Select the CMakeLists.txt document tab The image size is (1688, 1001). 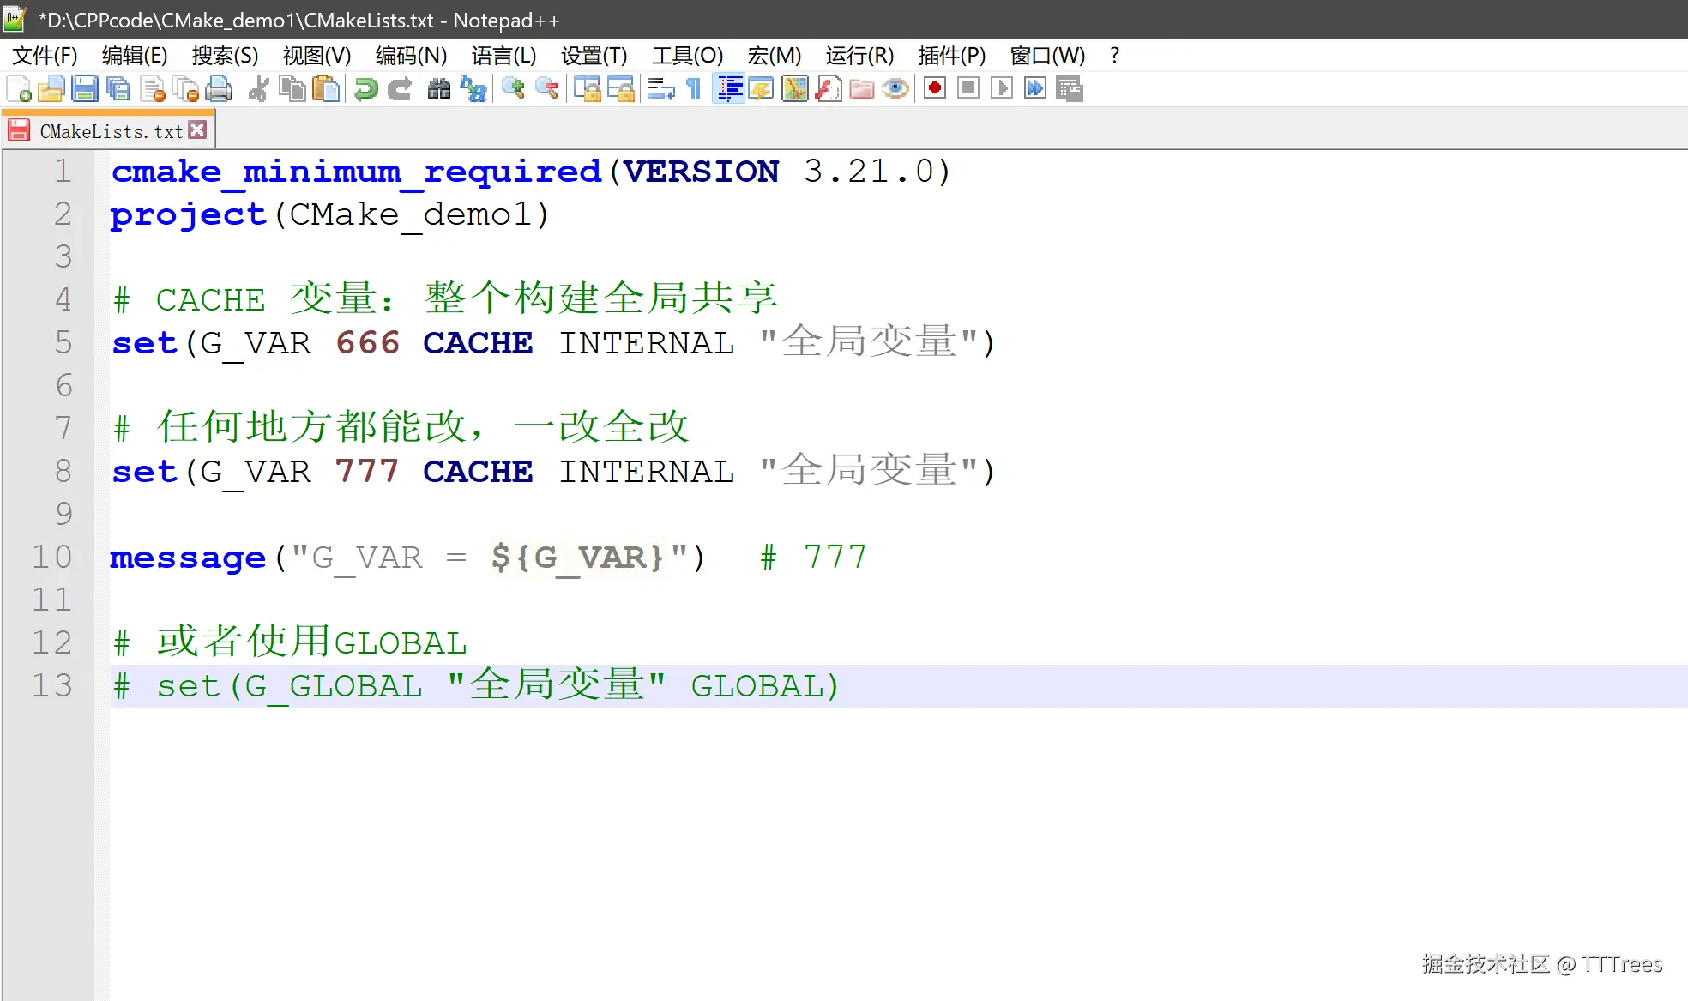111,131
